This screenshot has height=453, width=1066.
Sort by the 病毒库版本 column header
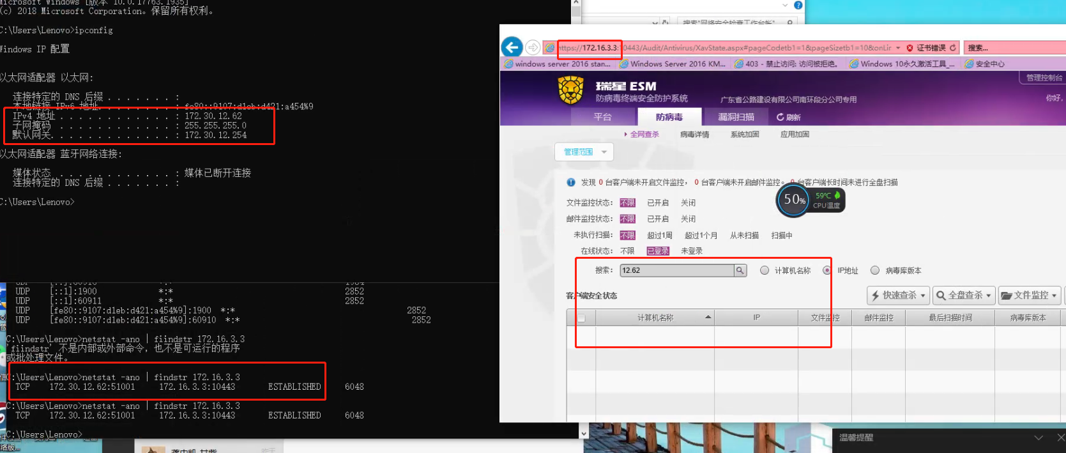(x=1028, y=318)
